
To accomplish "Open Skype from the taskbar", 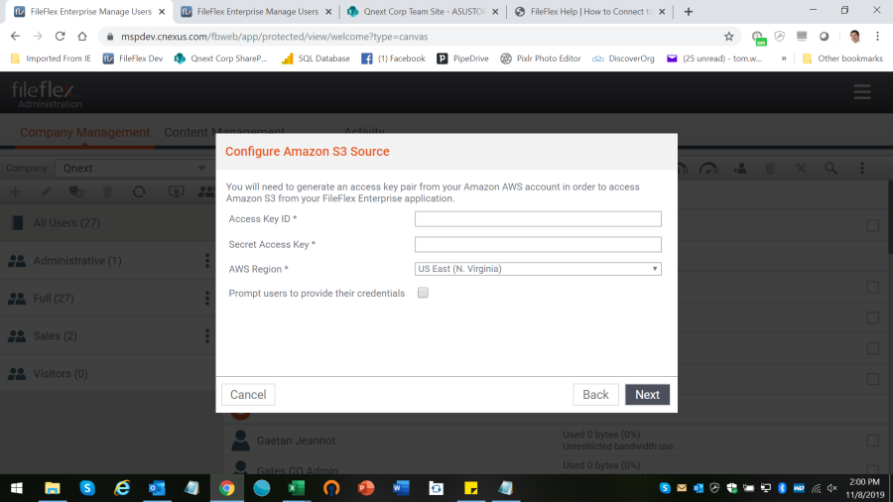I will tap(87, 488).
